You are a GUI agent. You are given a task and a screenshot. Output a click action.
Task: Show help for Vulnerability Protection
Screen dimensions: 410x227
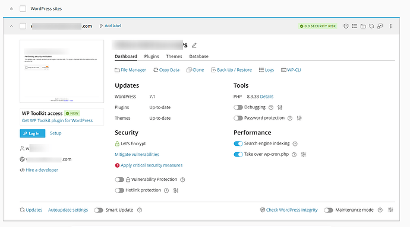pyautogui.click(x=182, y=180)
